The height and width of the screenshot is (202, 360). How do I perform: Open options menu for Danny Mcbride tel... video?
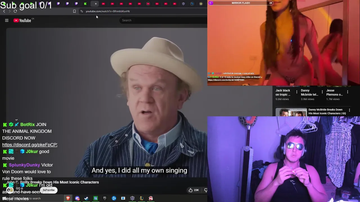(x=322, y=92)
